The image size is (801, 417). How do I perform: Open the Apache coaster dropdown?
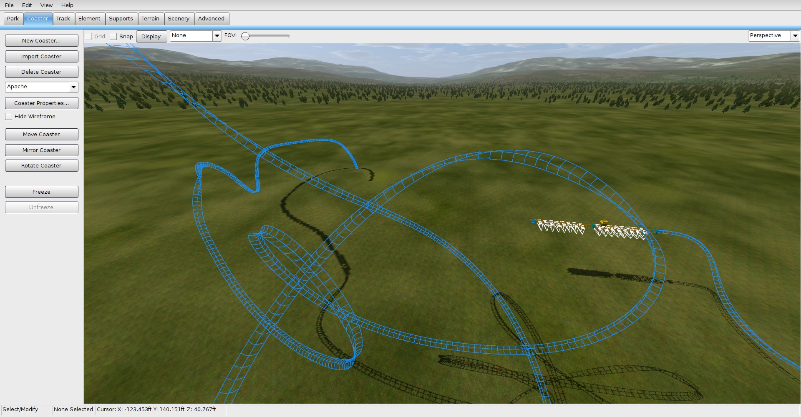pyautogui.click(x=73, y=87)
